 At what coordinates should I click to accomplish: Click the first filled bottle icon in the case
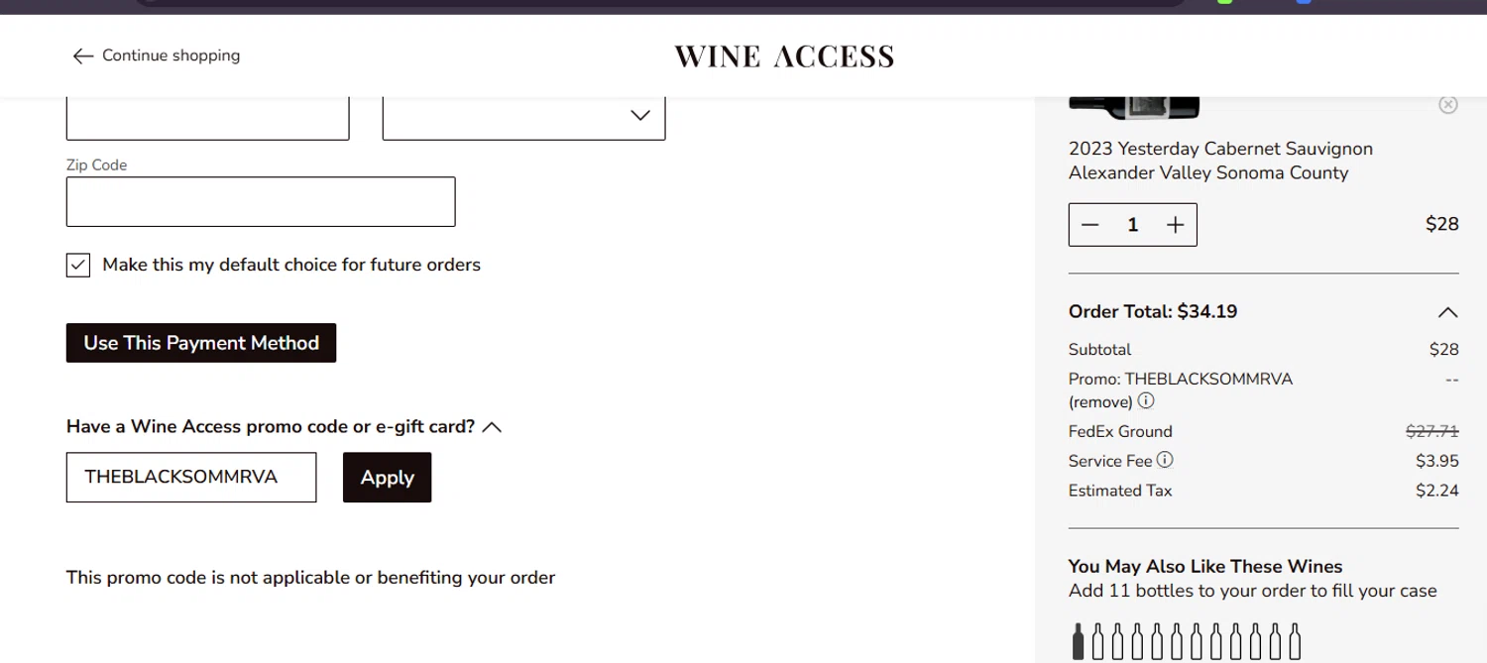tap(1079, 641)
